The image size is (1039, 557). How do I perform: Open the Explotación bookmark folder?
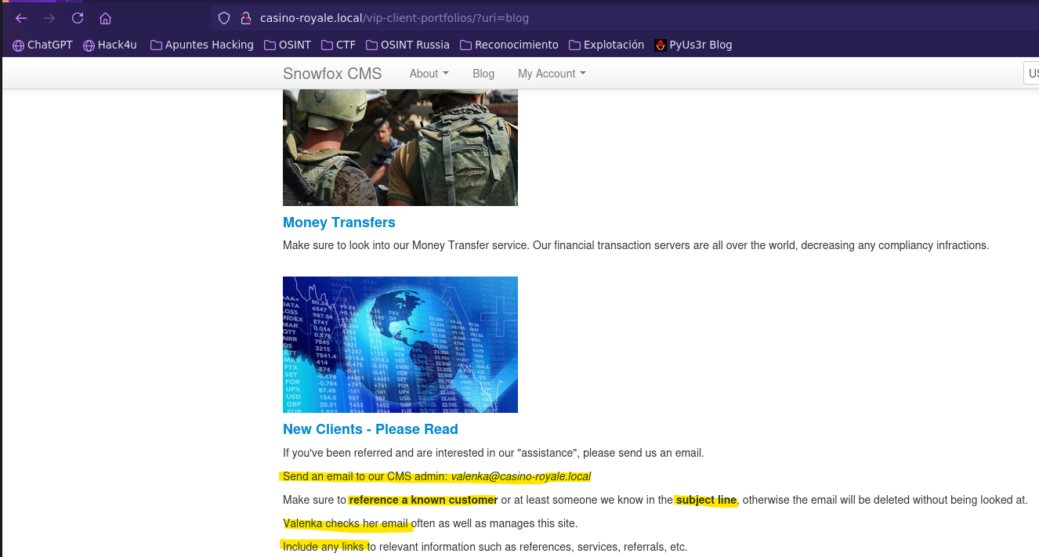coord(606,45)
